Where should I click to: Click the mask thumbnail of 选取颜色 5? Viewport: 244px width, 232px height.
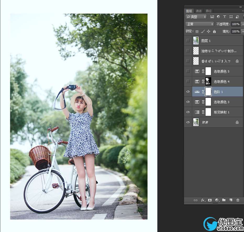208,71
